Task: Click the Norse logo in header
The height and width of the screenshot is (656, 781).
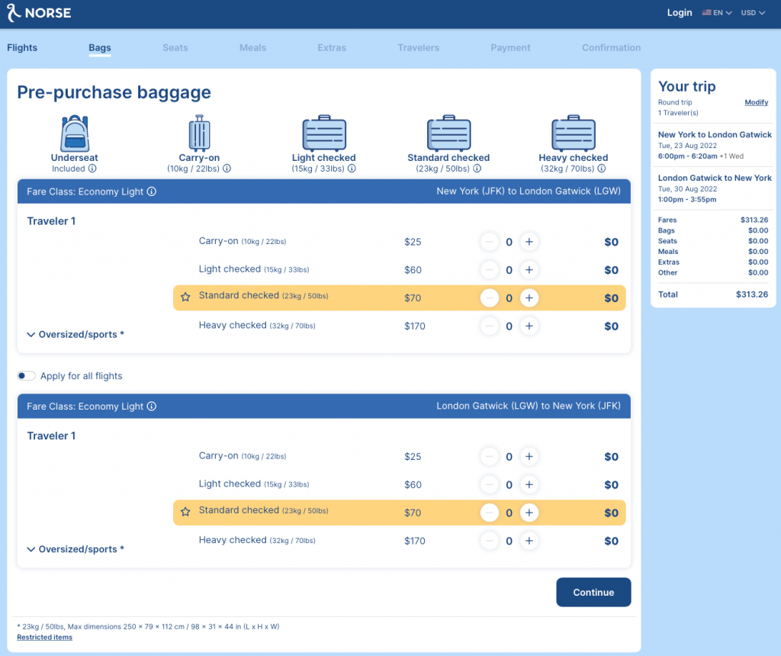Action: tap(39, 13)
